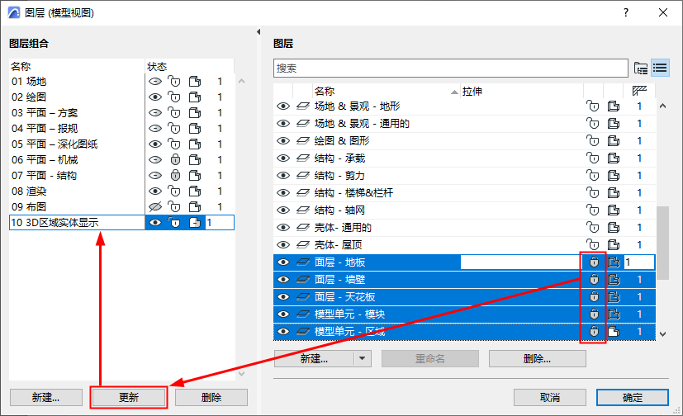
Task: Select the 壳体- 屋顶 layer row
Action: (x=464, y=244)
